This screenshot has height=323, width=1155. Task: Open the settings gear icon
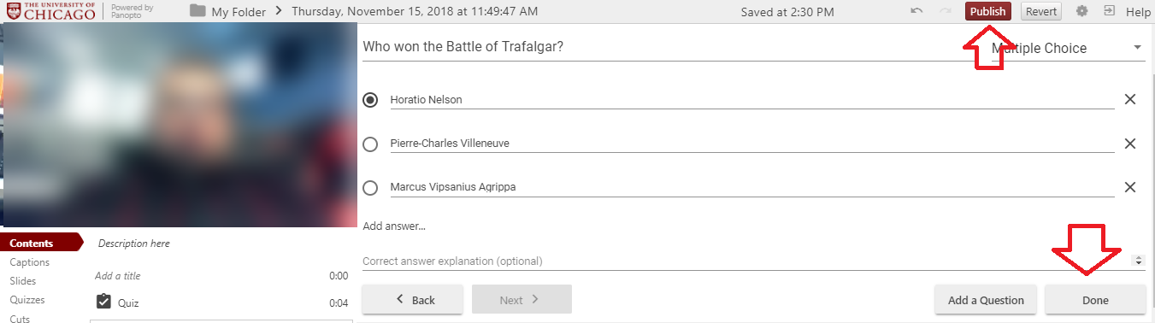[x=1082, y=11]
